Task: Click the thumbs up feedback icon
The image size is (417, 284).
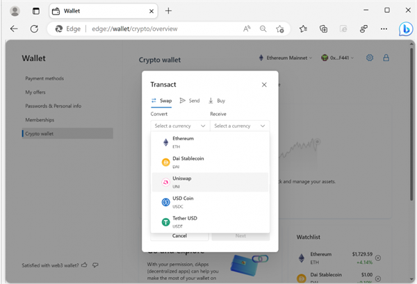Action: point(84,265)
